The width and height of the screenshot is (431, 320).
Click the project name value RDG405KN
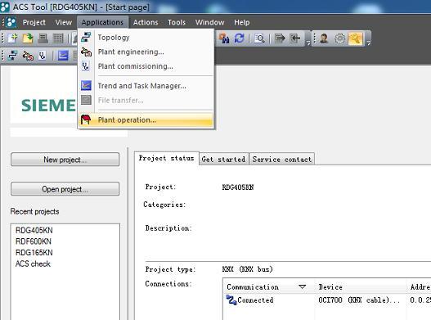[x=238, y=187]
